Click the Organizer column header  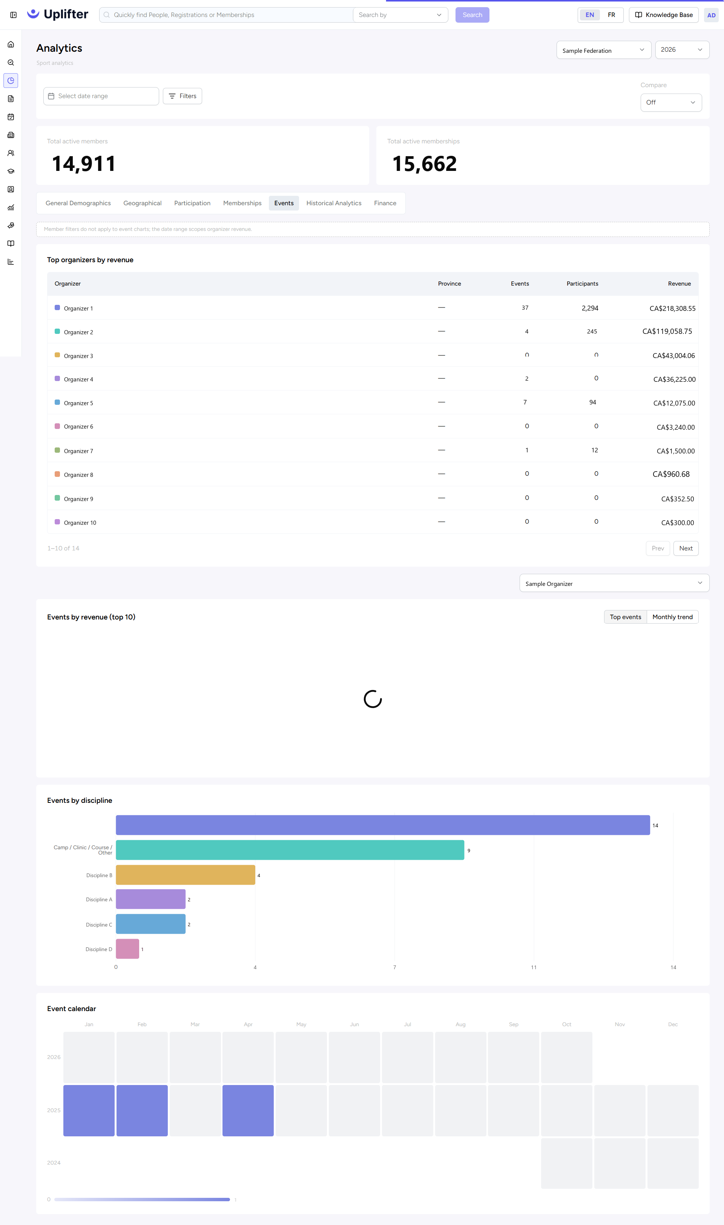tap(67, 284)
